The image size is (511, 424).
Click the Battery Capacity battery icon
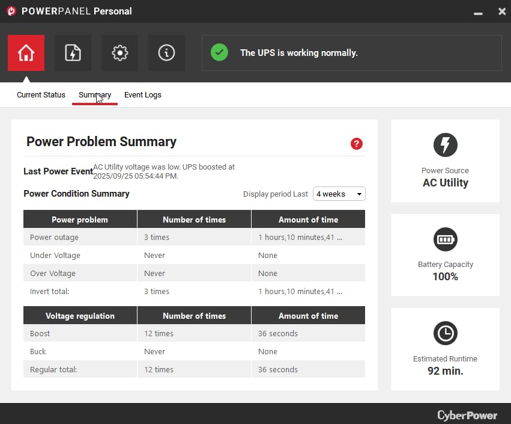pyautogui.click(x=445, y=239)
